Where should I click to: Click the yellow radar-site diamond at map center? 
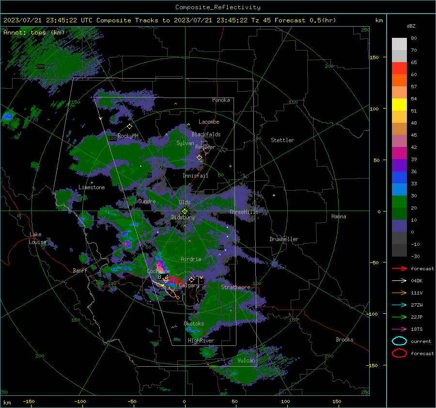pyautogui.click(x=185, y=211)
